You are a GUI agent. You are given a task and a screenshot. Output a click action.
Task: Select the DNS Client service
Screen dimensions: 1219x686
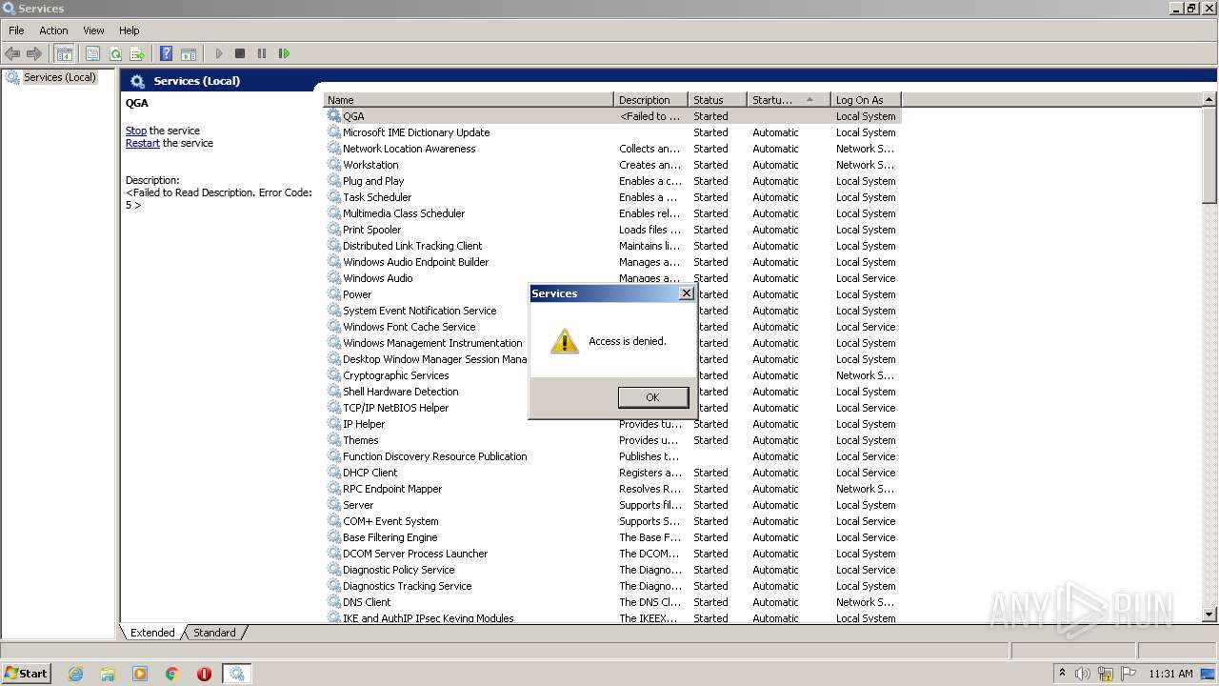click(x=611, y=602)
